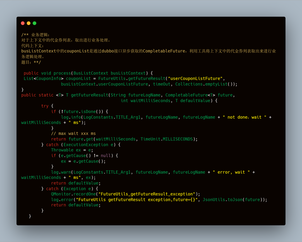Select the " not done, wait " string
This screenshot has width=302, height=242.
(245, 117)
